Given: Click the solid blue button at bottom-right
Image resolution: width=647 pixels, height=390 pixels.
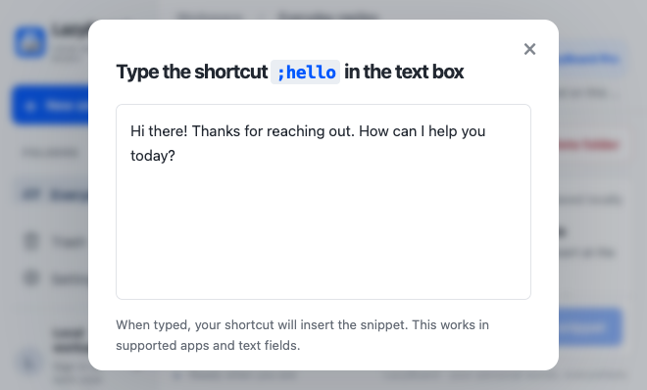Looking at the screenshot, I should [590, 327].
